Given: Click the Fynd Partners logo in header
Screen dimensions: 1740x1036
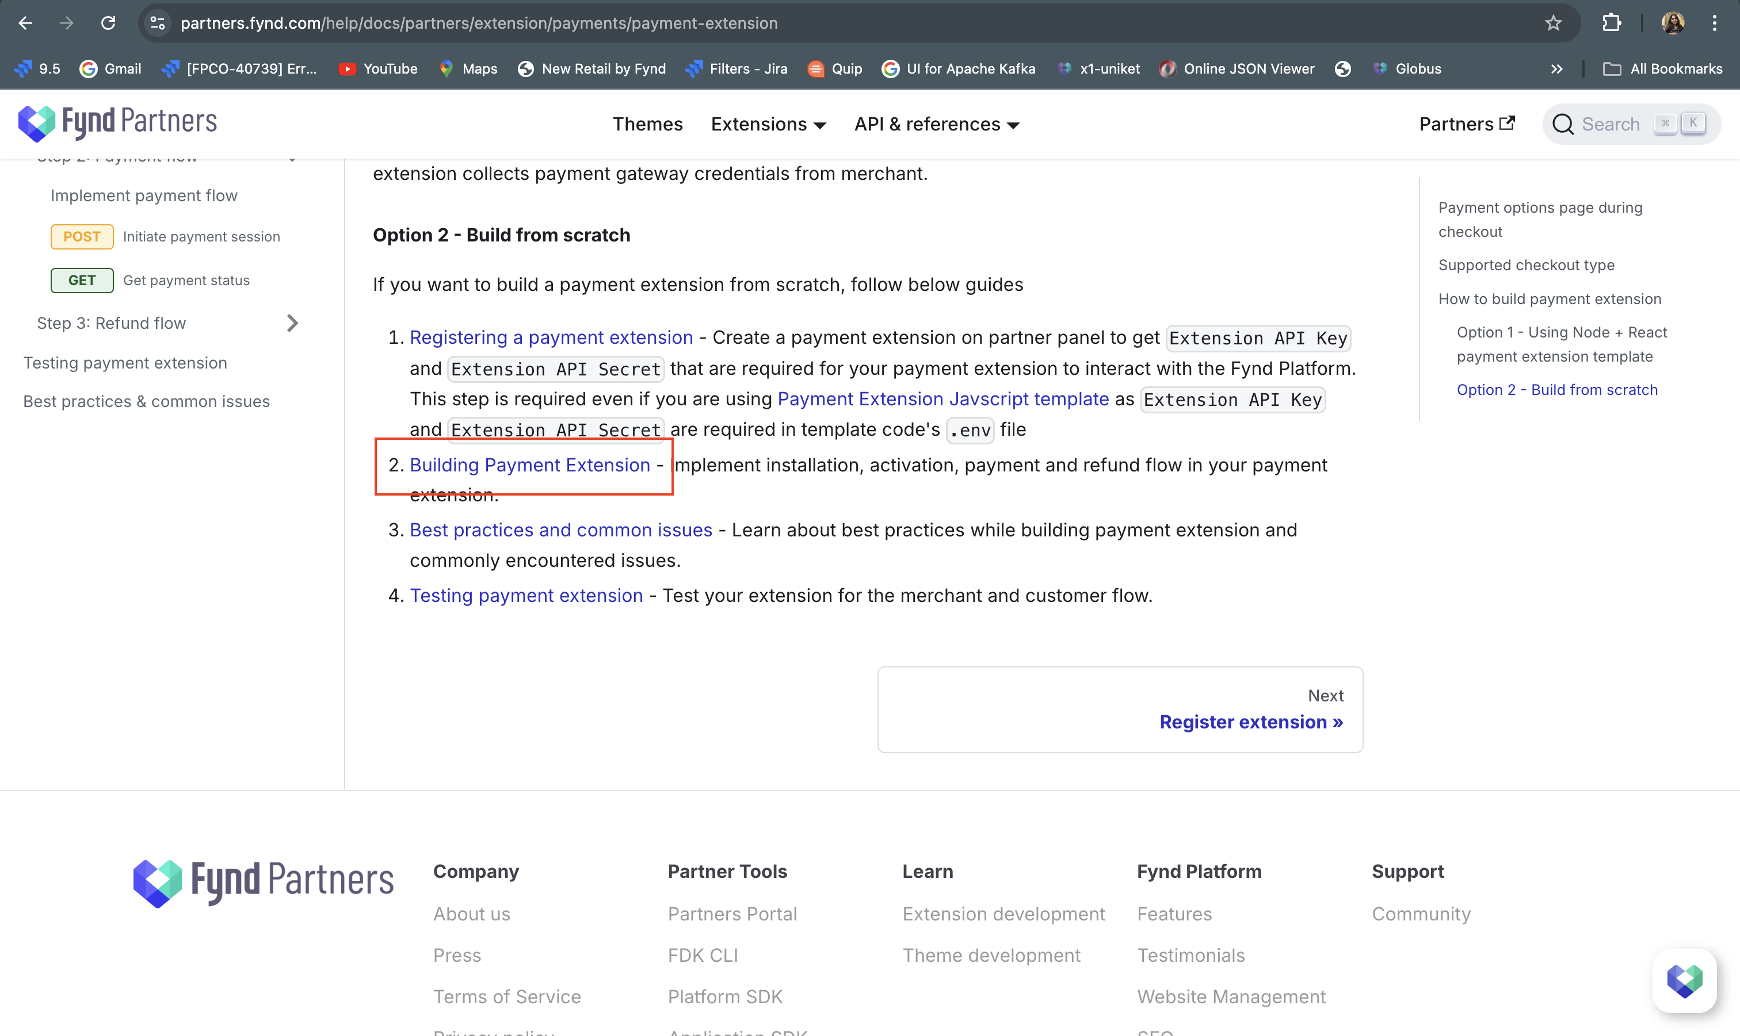Looking at the screenshot, I should pos(117,123).
